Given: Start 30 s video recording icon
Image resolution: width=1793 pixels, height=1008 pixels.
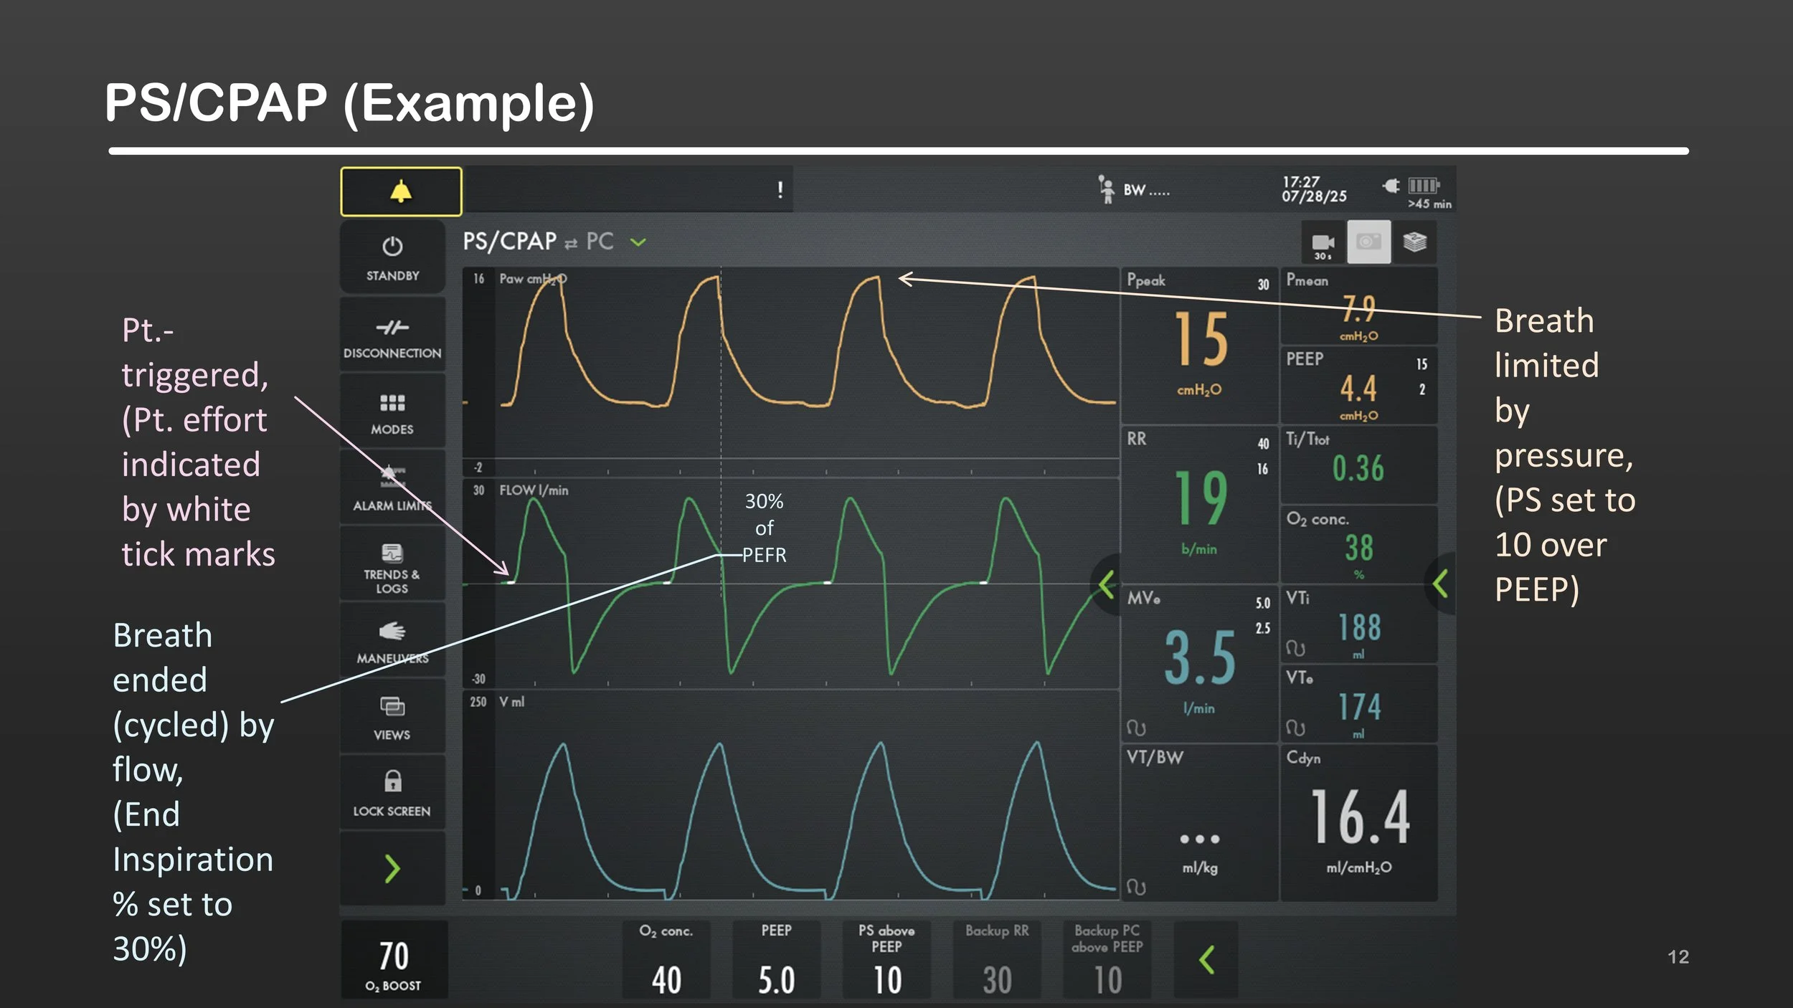Looking at the screenshot, I should tap(1323, 243).
